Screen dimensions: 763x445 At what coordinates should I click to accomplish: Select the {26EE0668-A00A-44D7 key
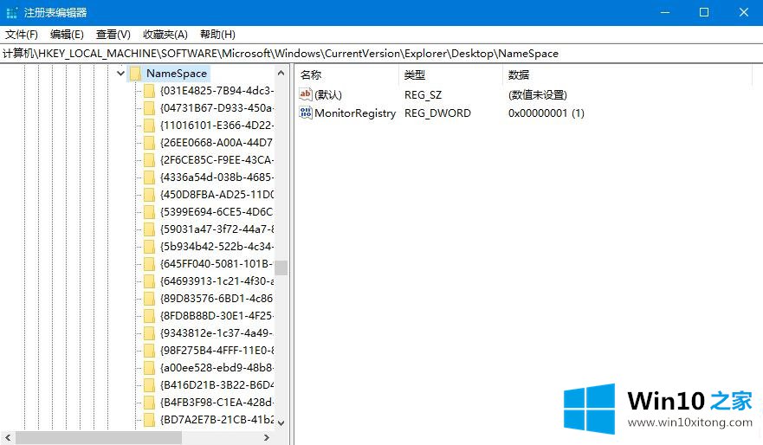pyautogui.click(x=217, y=143)
